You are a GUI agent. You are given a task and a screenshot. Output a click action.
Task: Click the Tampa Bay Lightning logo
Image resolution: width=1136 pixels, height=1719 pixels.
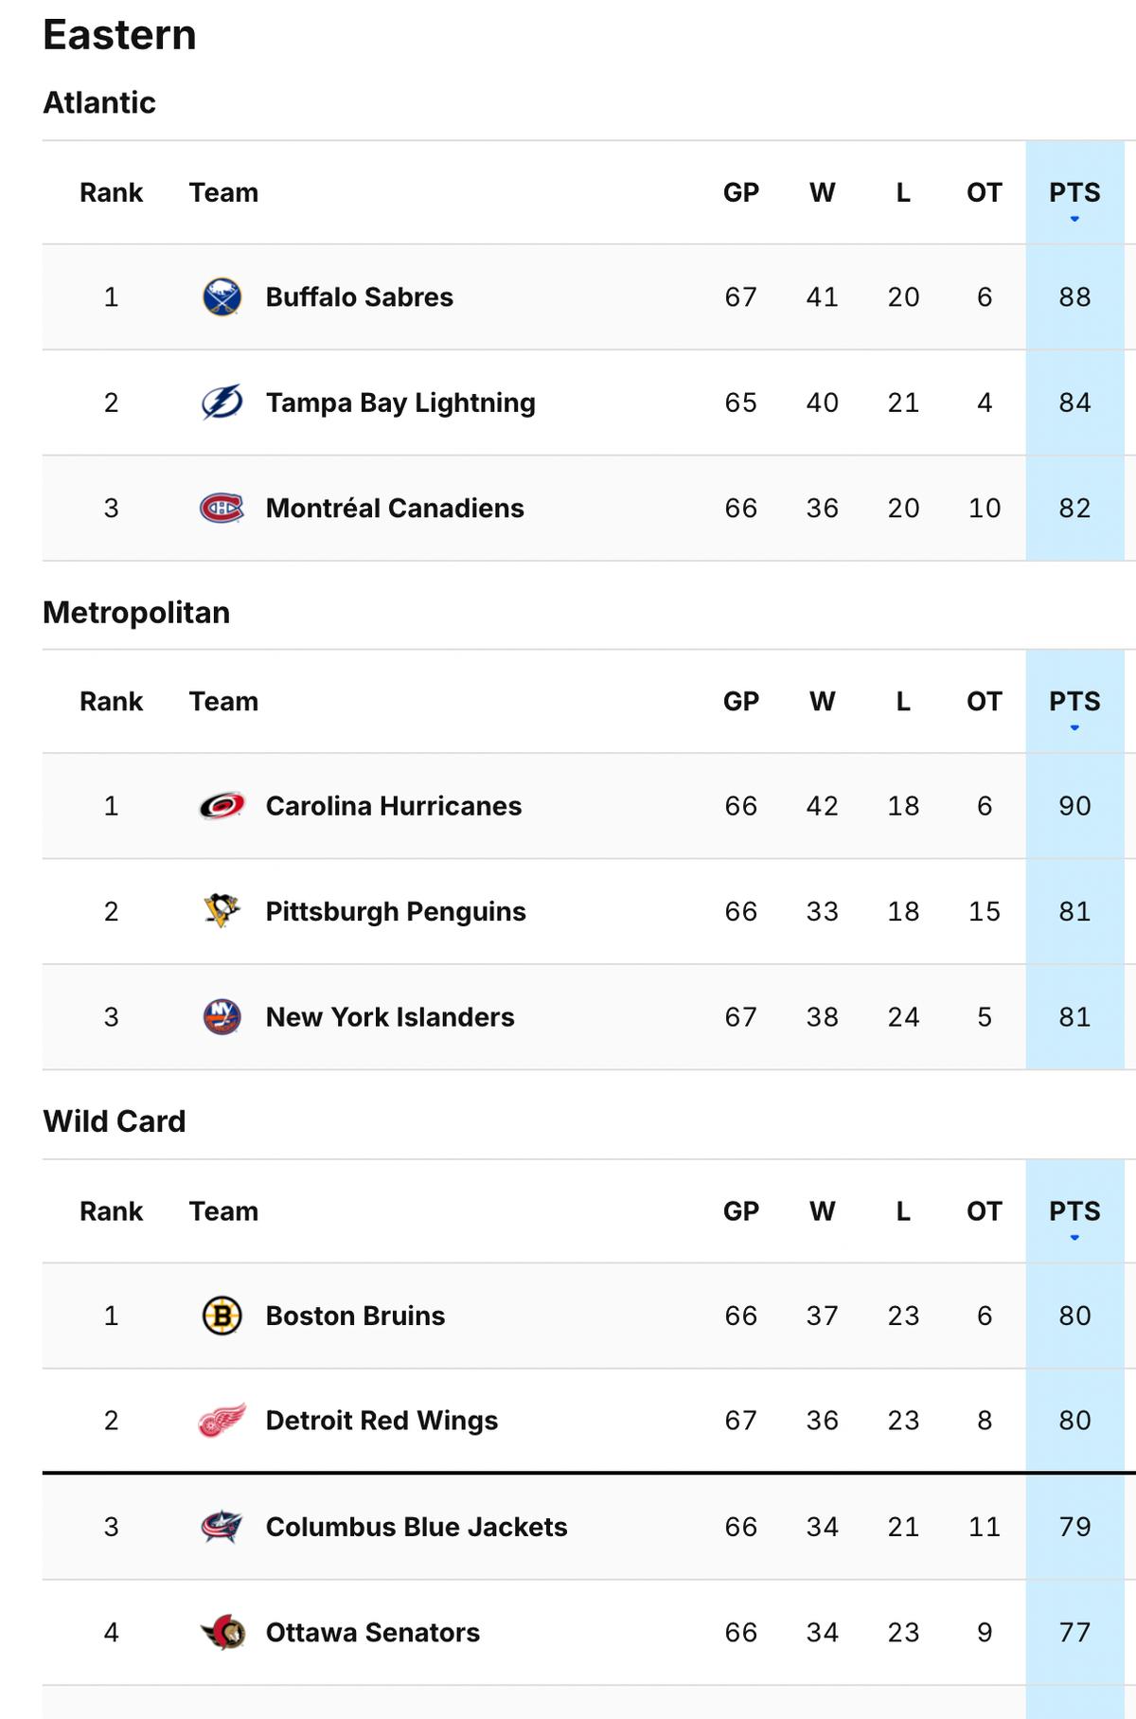click(221, 403)
